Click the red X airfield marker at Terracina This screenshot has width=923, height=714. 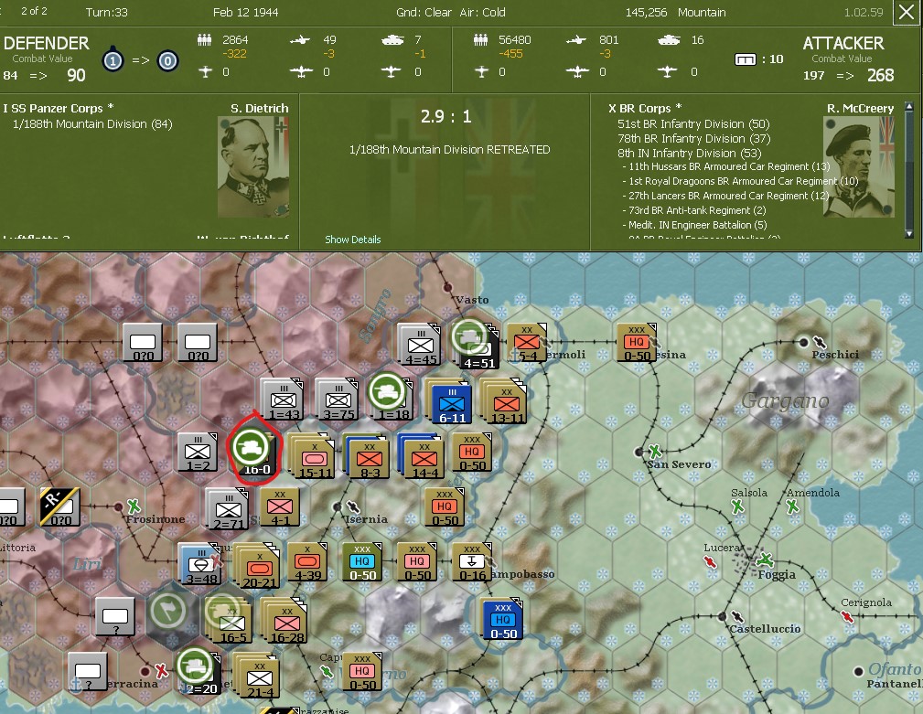pyautogui.click(x=161, y=670)
